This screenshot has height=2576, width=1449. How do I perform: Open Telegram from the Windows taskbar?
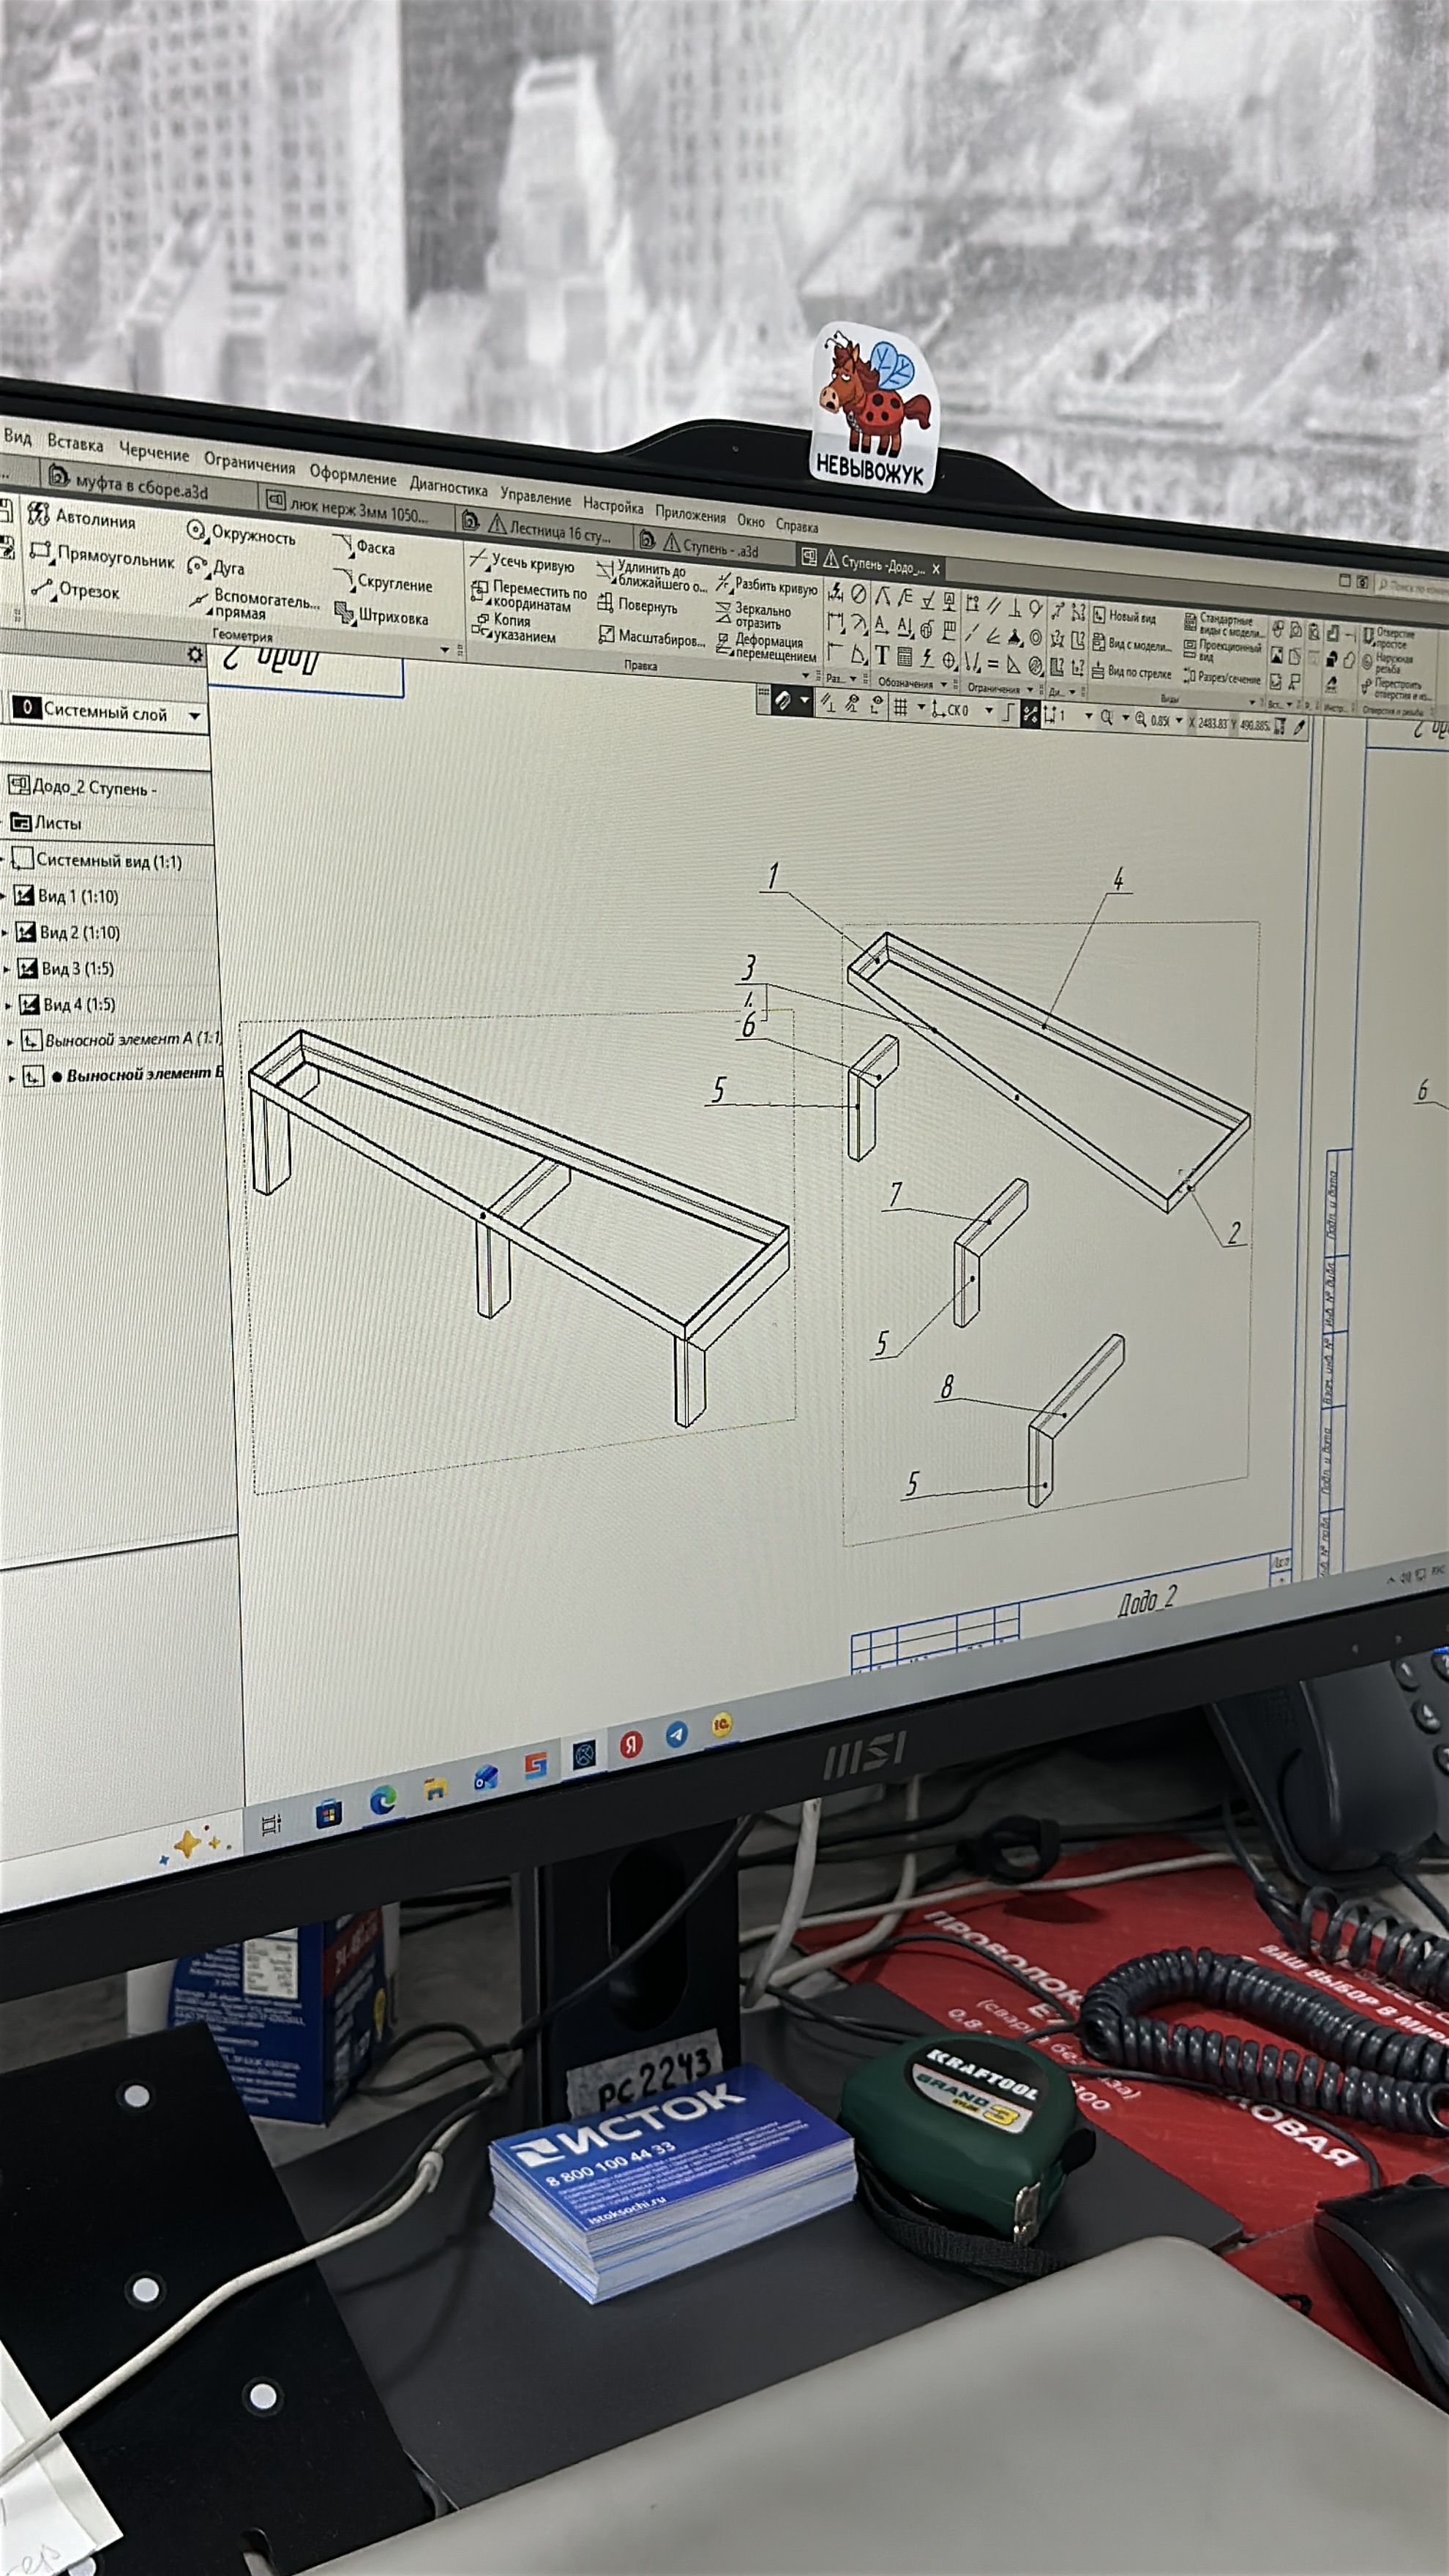point(677,1735)
